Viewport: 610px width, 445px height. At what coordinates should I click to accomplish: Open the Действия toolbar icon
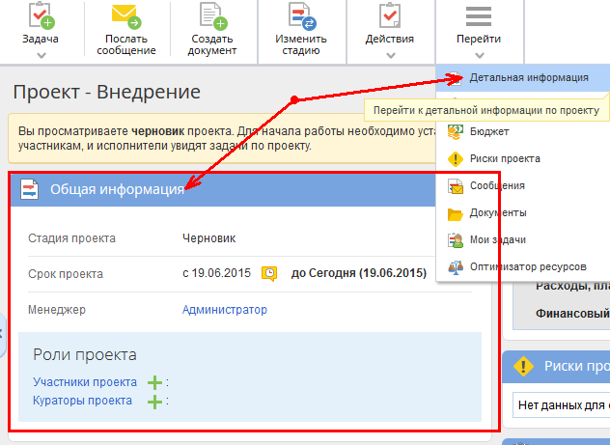click(390, 16)
